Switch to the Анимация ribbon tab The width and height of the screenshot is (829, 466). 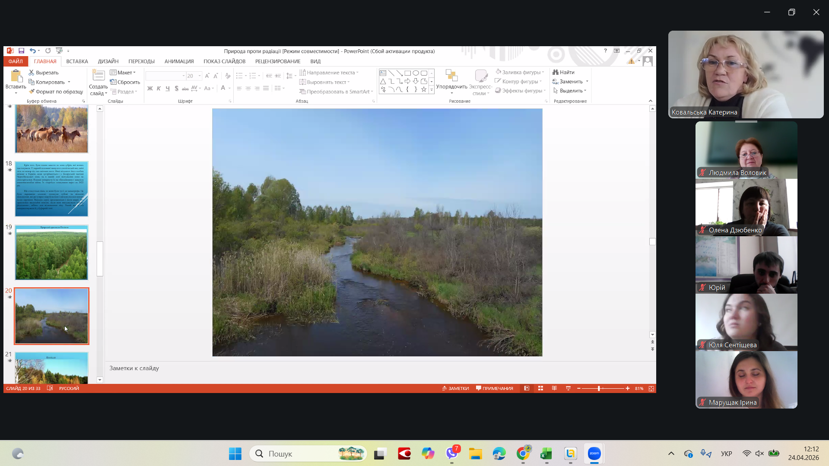[x=179, y=61]
